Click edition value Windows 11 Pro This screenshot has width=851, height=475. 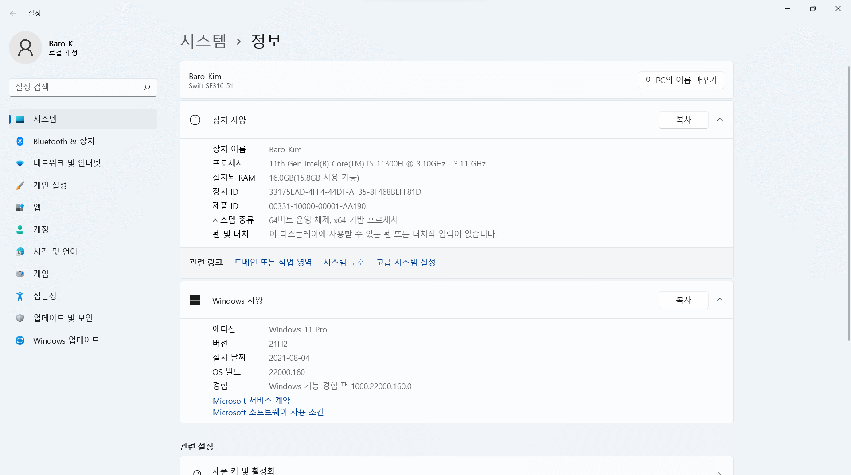coord(298,330)
